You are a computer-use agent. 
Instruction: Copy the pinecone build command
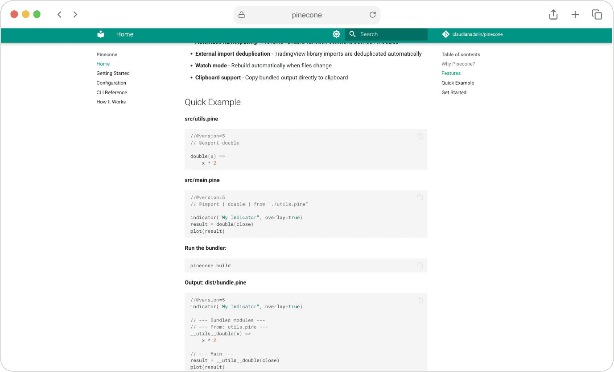tap(420, 265)
